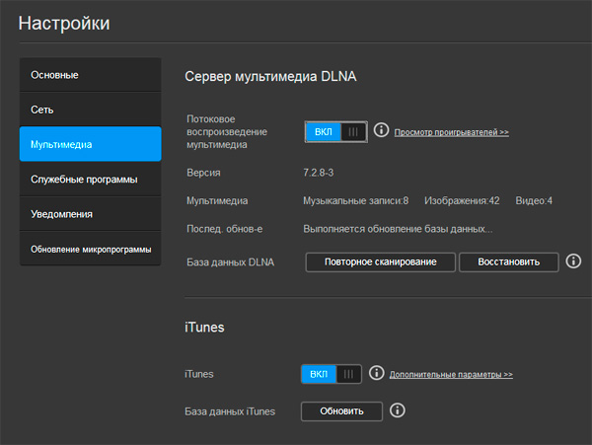Open Обновление микропрограммы tab
This screenshot has height=445, width=592.
90,249
